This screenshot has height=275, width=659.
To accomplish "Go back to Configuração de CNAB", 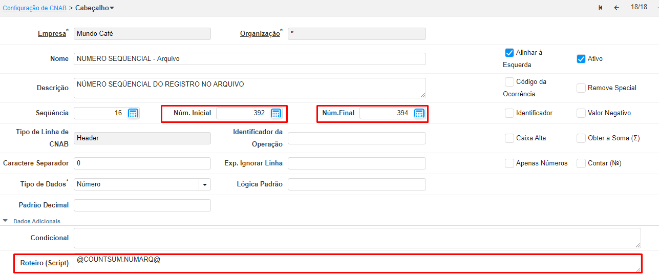I will click(34, 8).
